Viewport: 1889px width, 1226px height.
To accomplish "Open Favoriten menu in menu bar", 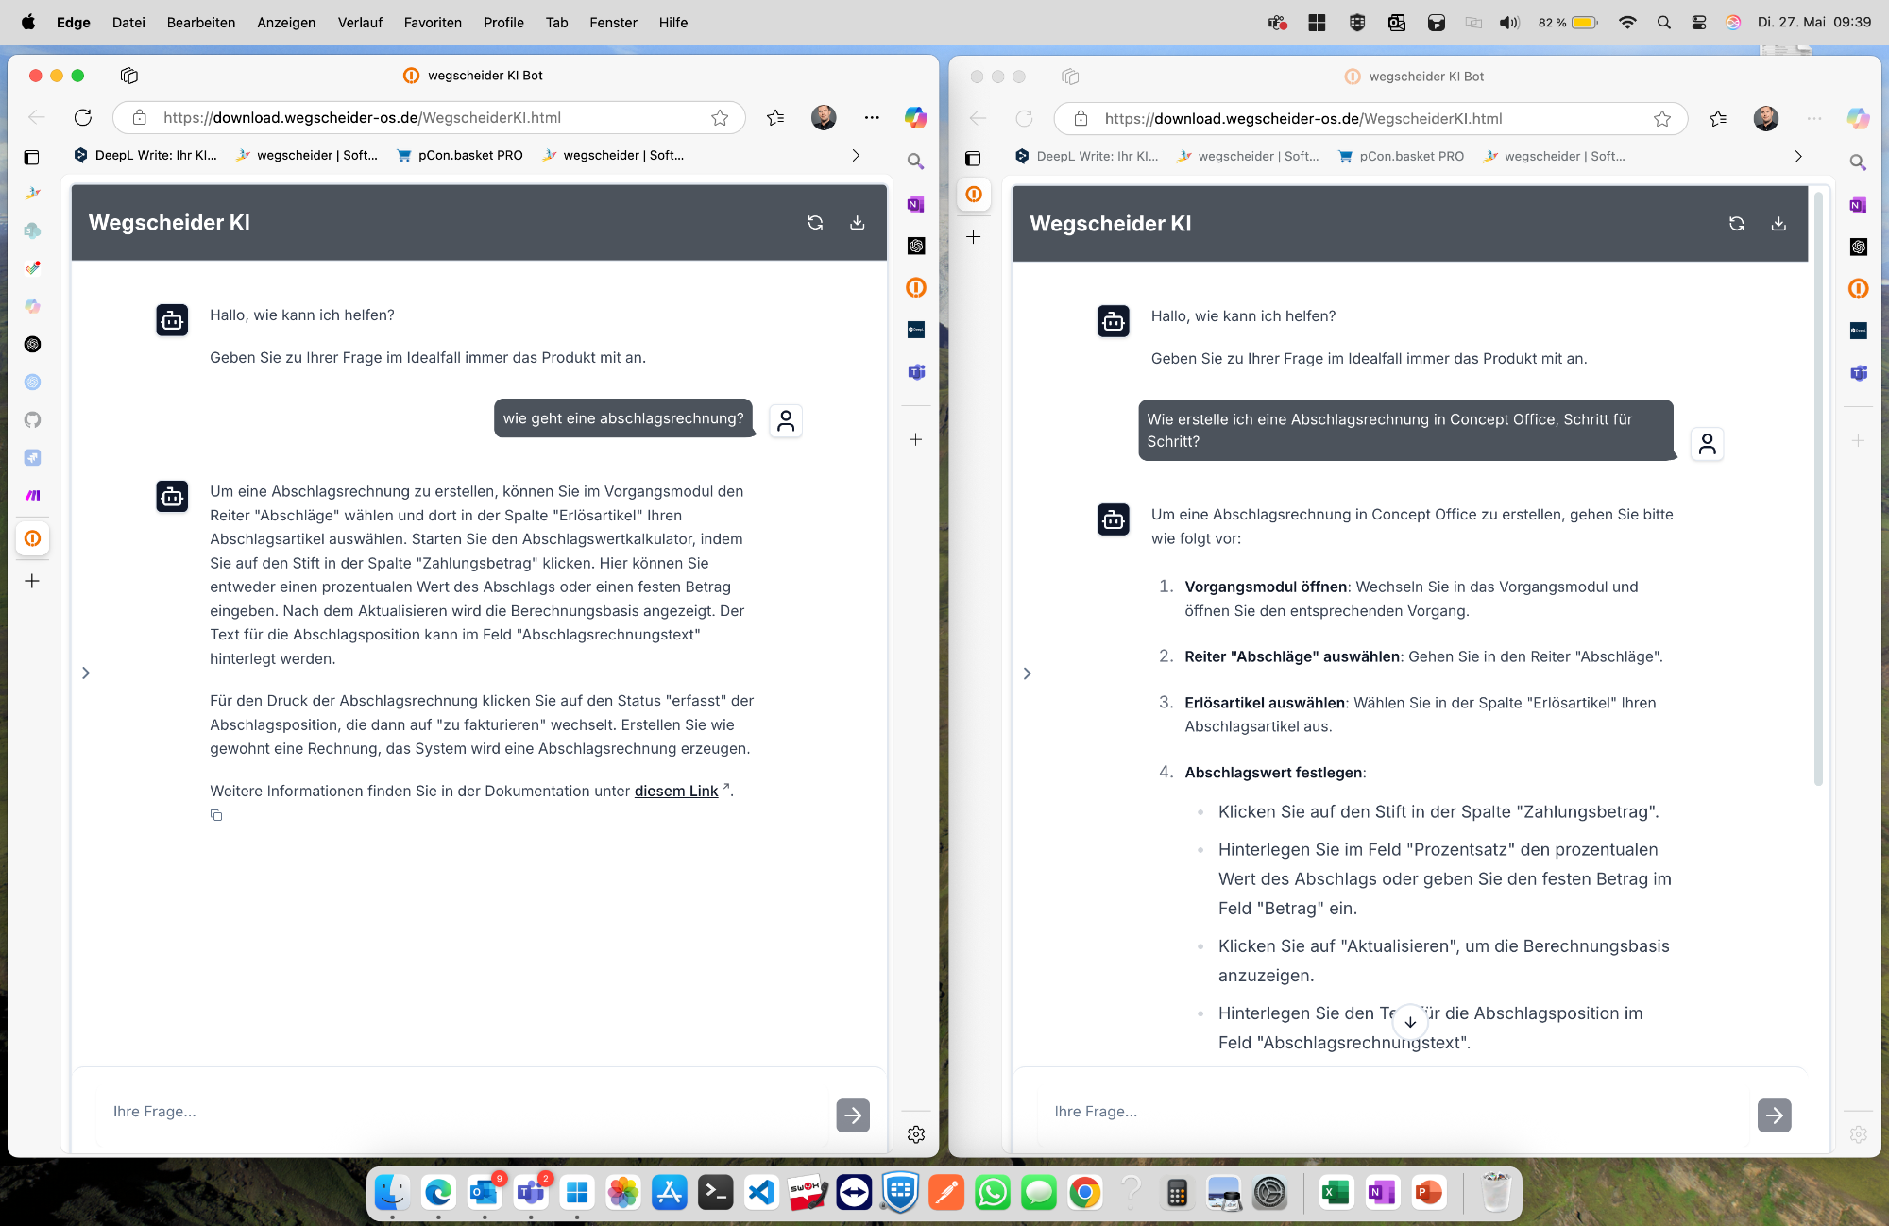I will (433, 23).
